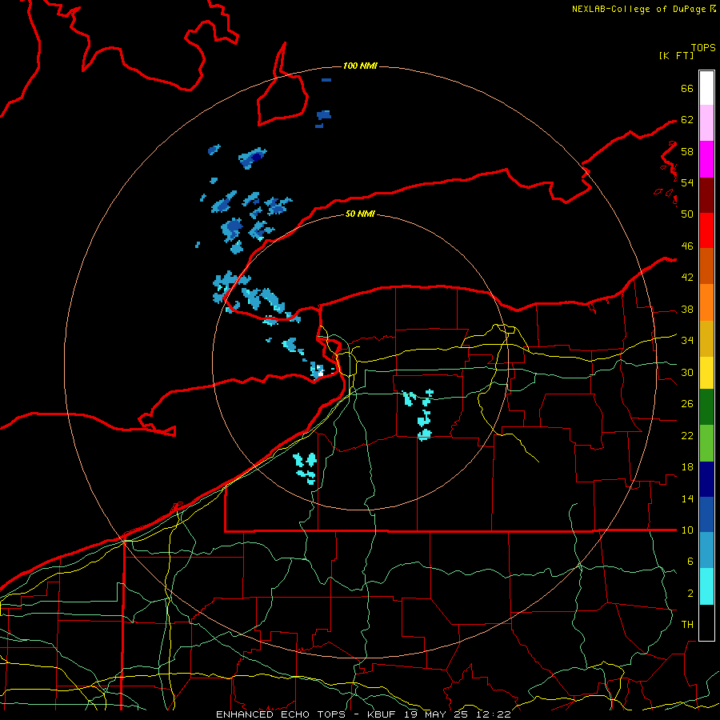Click the Enhanced Echo Tops KBUF caption
The height and width of the screenshot is (720, 720).
point(363,714)
